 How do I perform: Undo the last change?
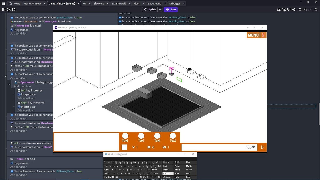click(305, 9)
